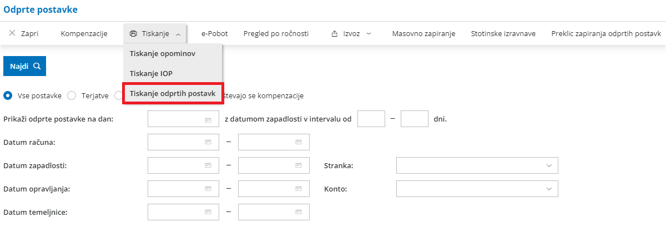The height and width of the screenshot is (227, 666).
Task: Expand the Stranka dropdown
Action: (x=549, y=165)
